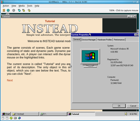Send Ctrl+Alt+Esc using the yellow keys icon

24,10
